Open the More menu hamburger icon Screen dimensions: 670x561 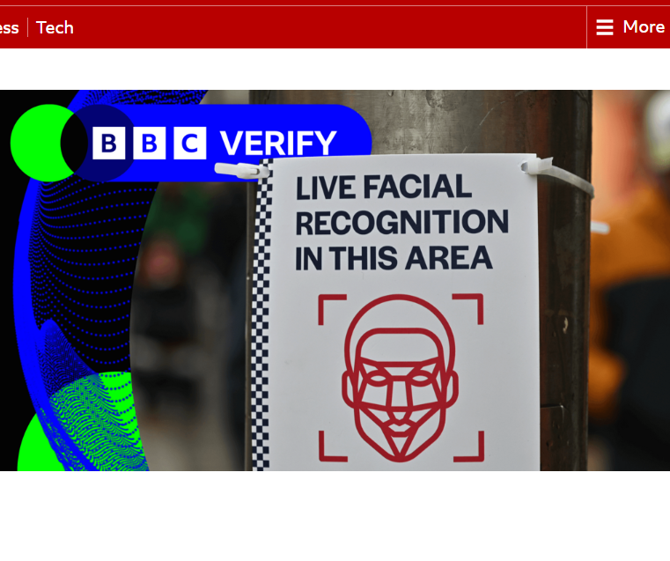click(x=605, y=27)
